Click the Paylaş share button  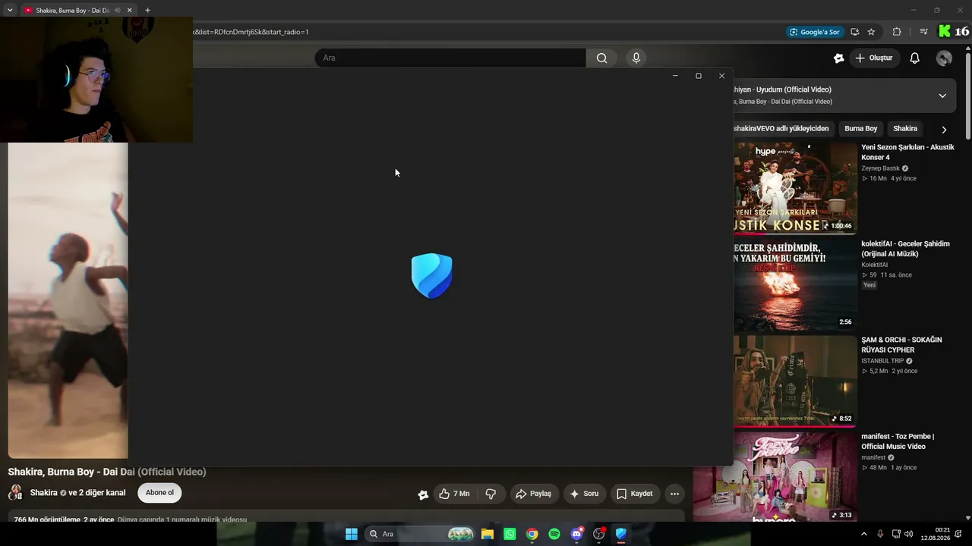click(535, 494)
